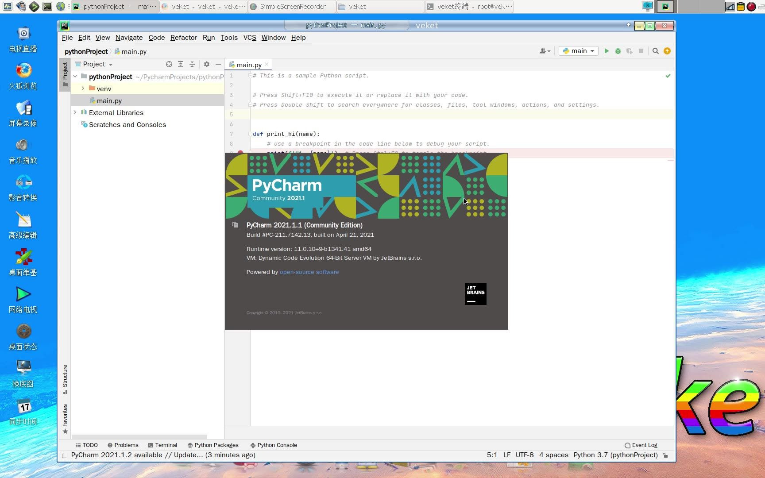Expand the venv folder
This screenshot has width=765, height=478.
point(83,89)
